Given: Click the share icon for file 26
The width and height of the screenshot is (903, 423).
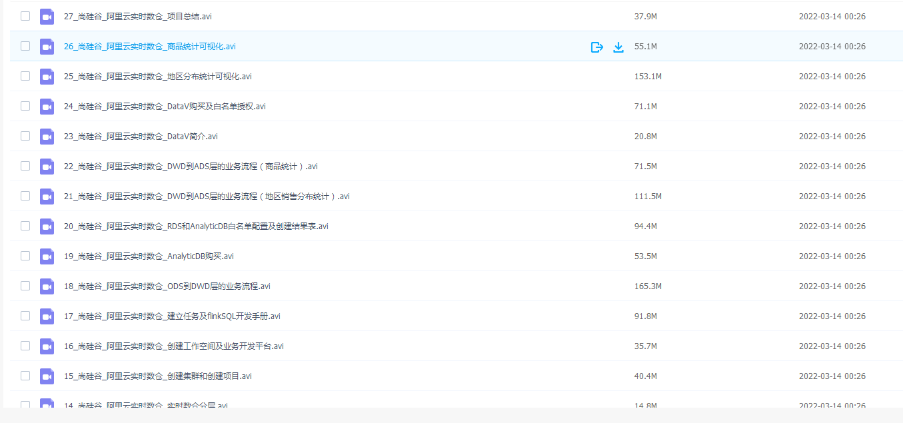Looking at the screenshot, I should [597, 47].
